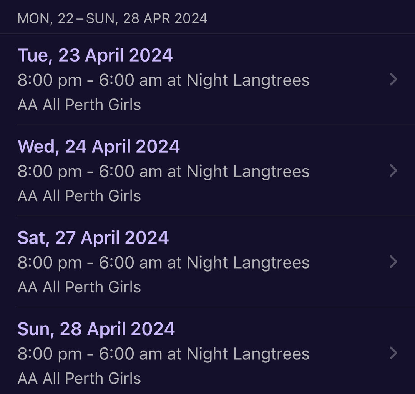Select the Wed, 24 April 2024 date heading
Screen dimensions: 415x394
pos(98,147)
